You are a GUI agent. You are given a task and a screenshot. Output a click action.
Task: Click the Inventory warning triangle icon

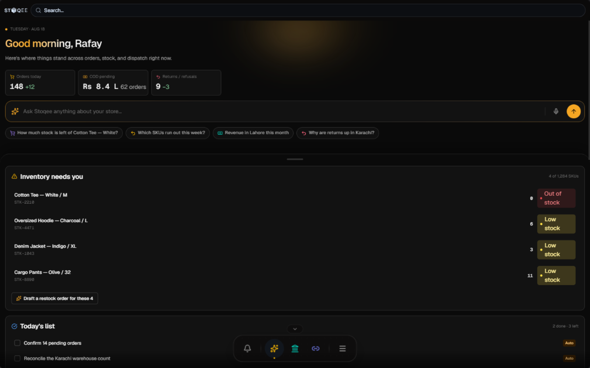pos(14,176)
